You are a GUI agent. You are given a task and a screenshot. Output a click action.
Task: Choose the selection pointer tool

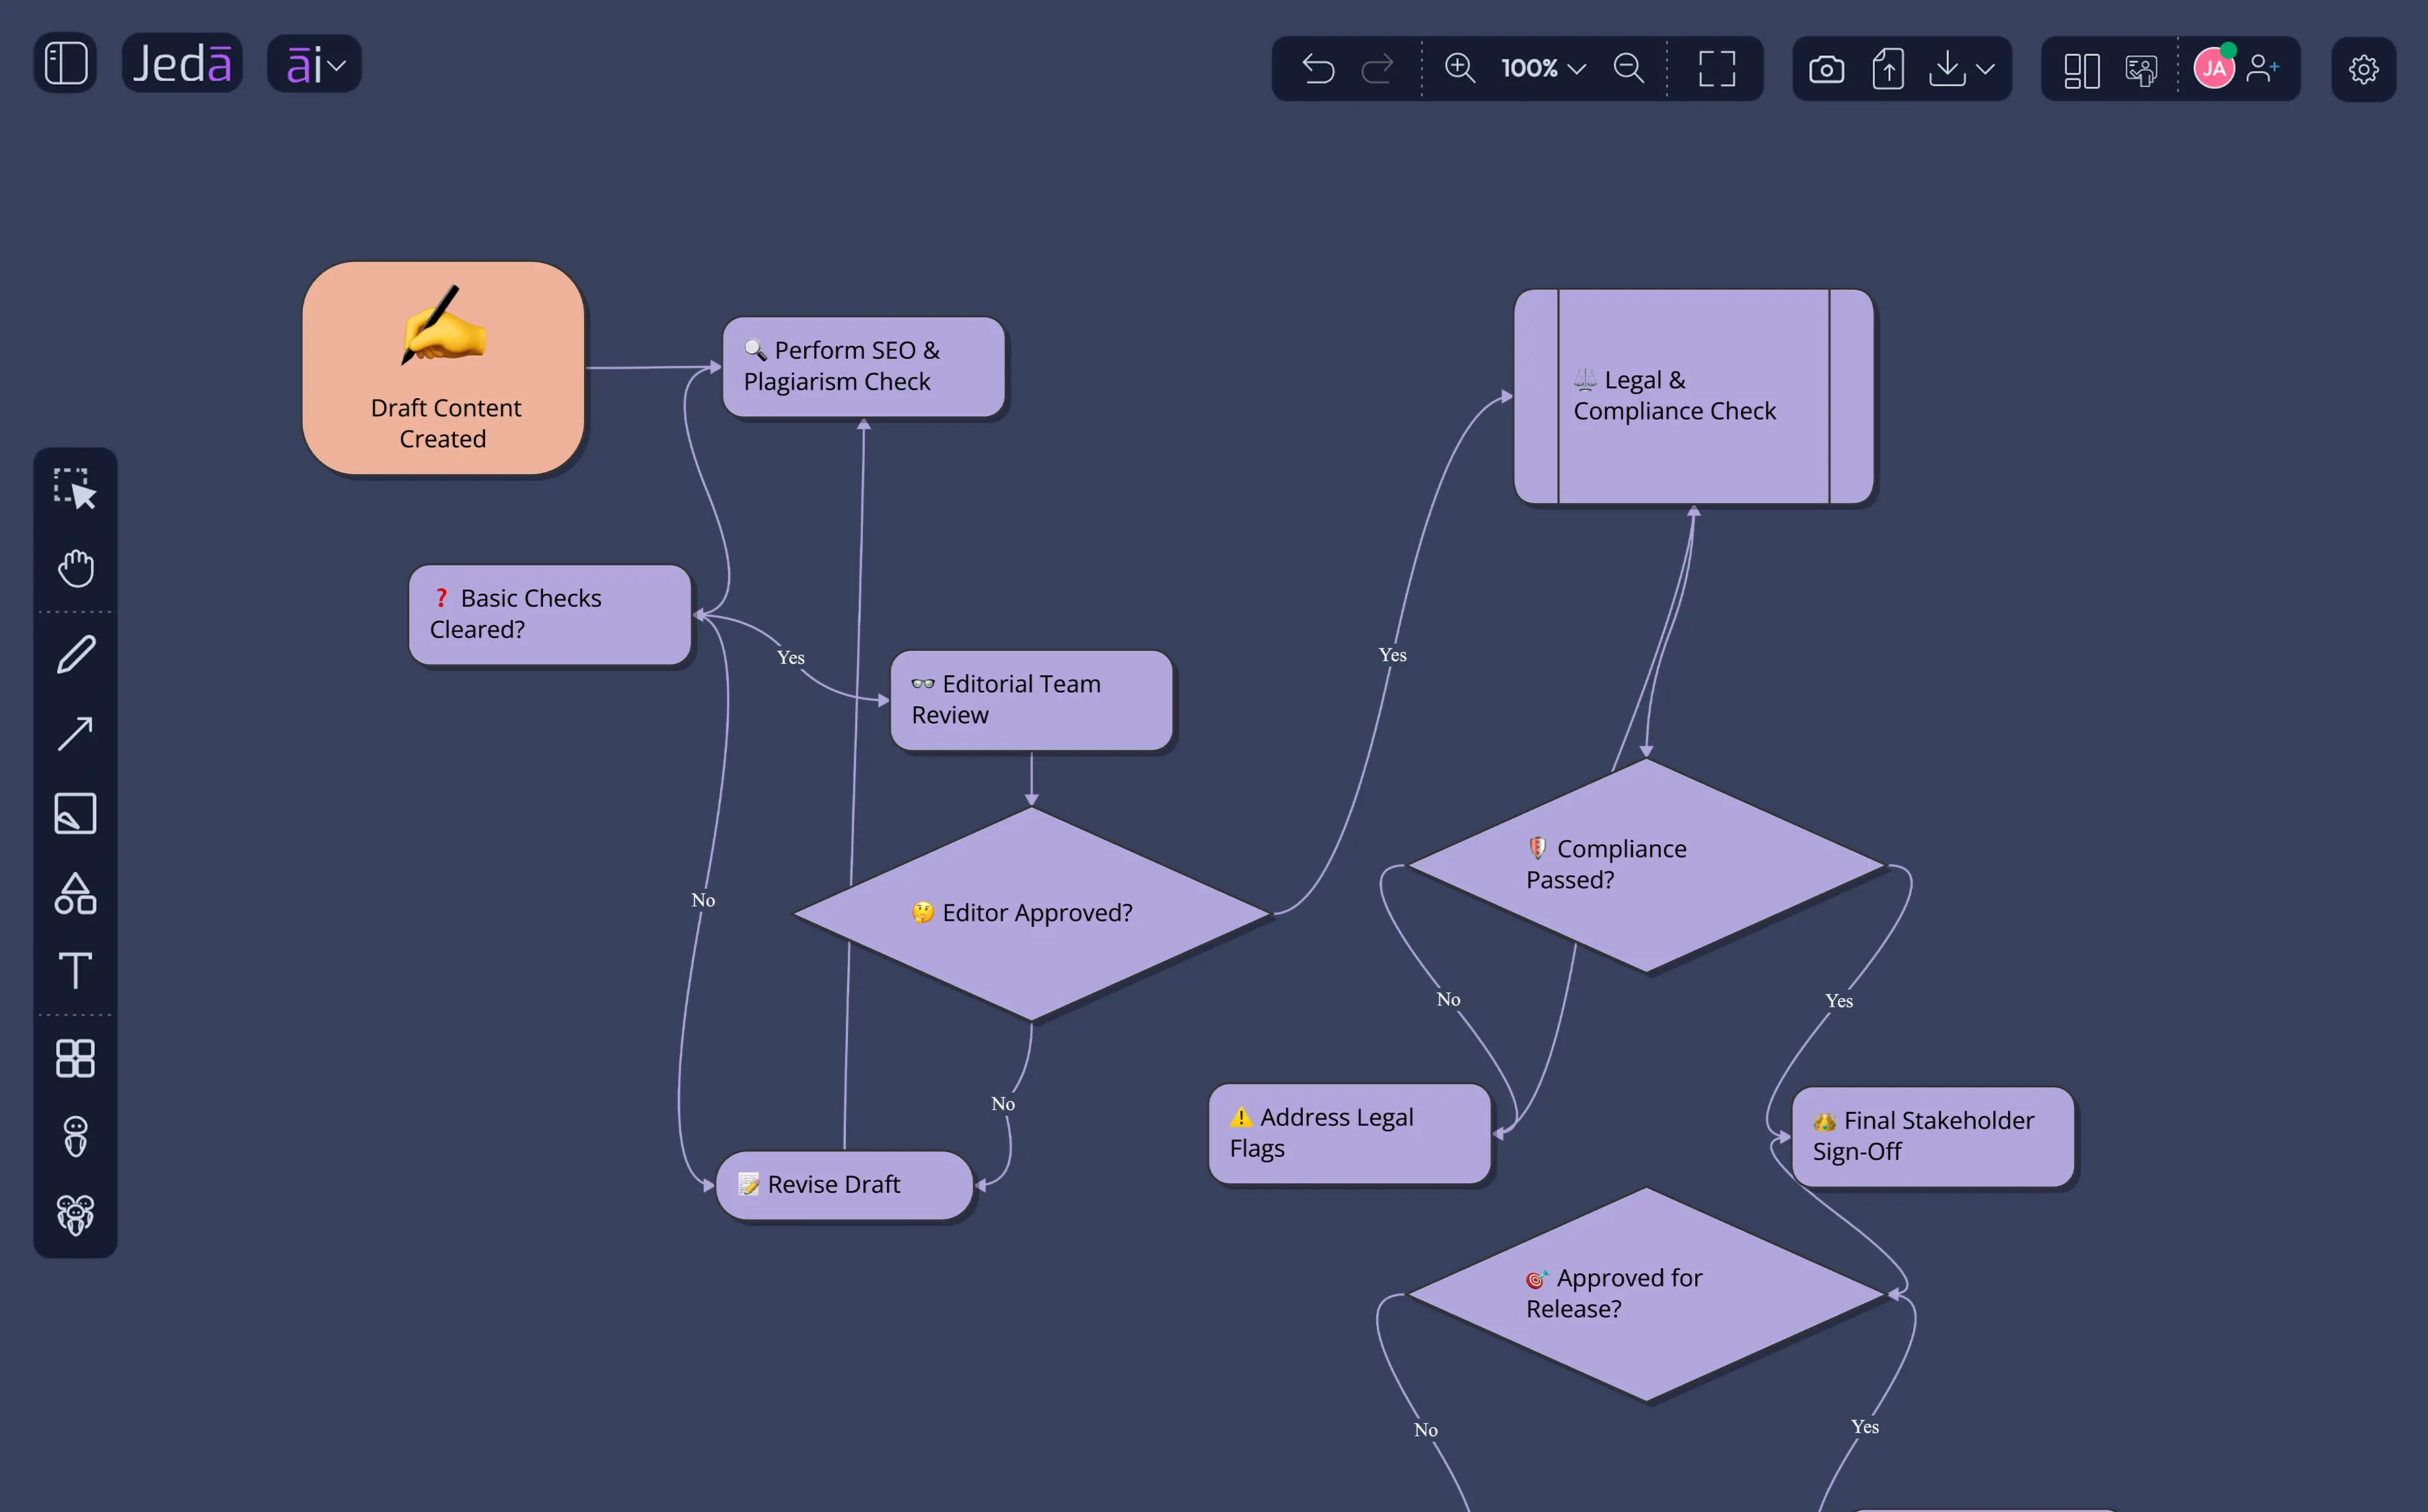[x=75, y=489]
